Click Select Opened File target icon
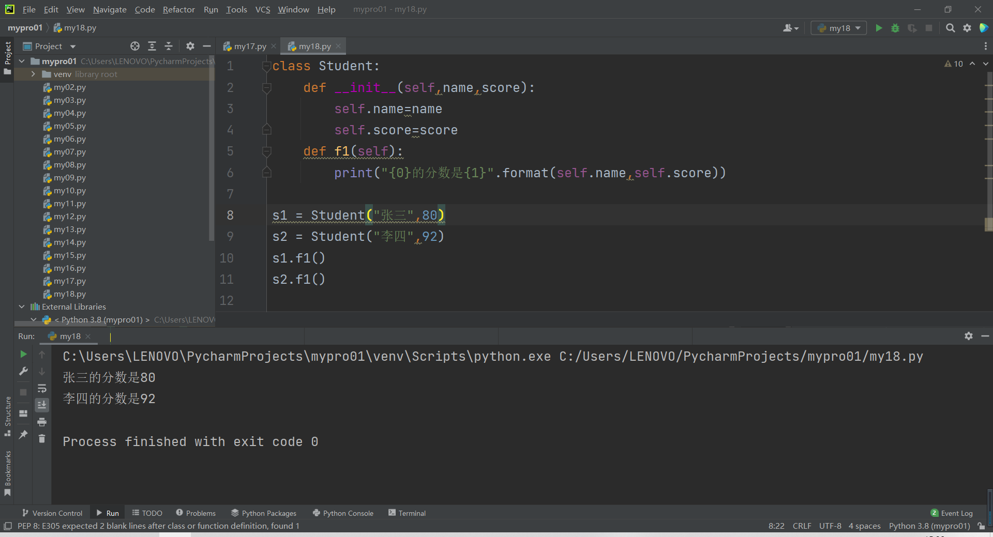Viewport: 993px width, 537px height. [x=135, y=46]
